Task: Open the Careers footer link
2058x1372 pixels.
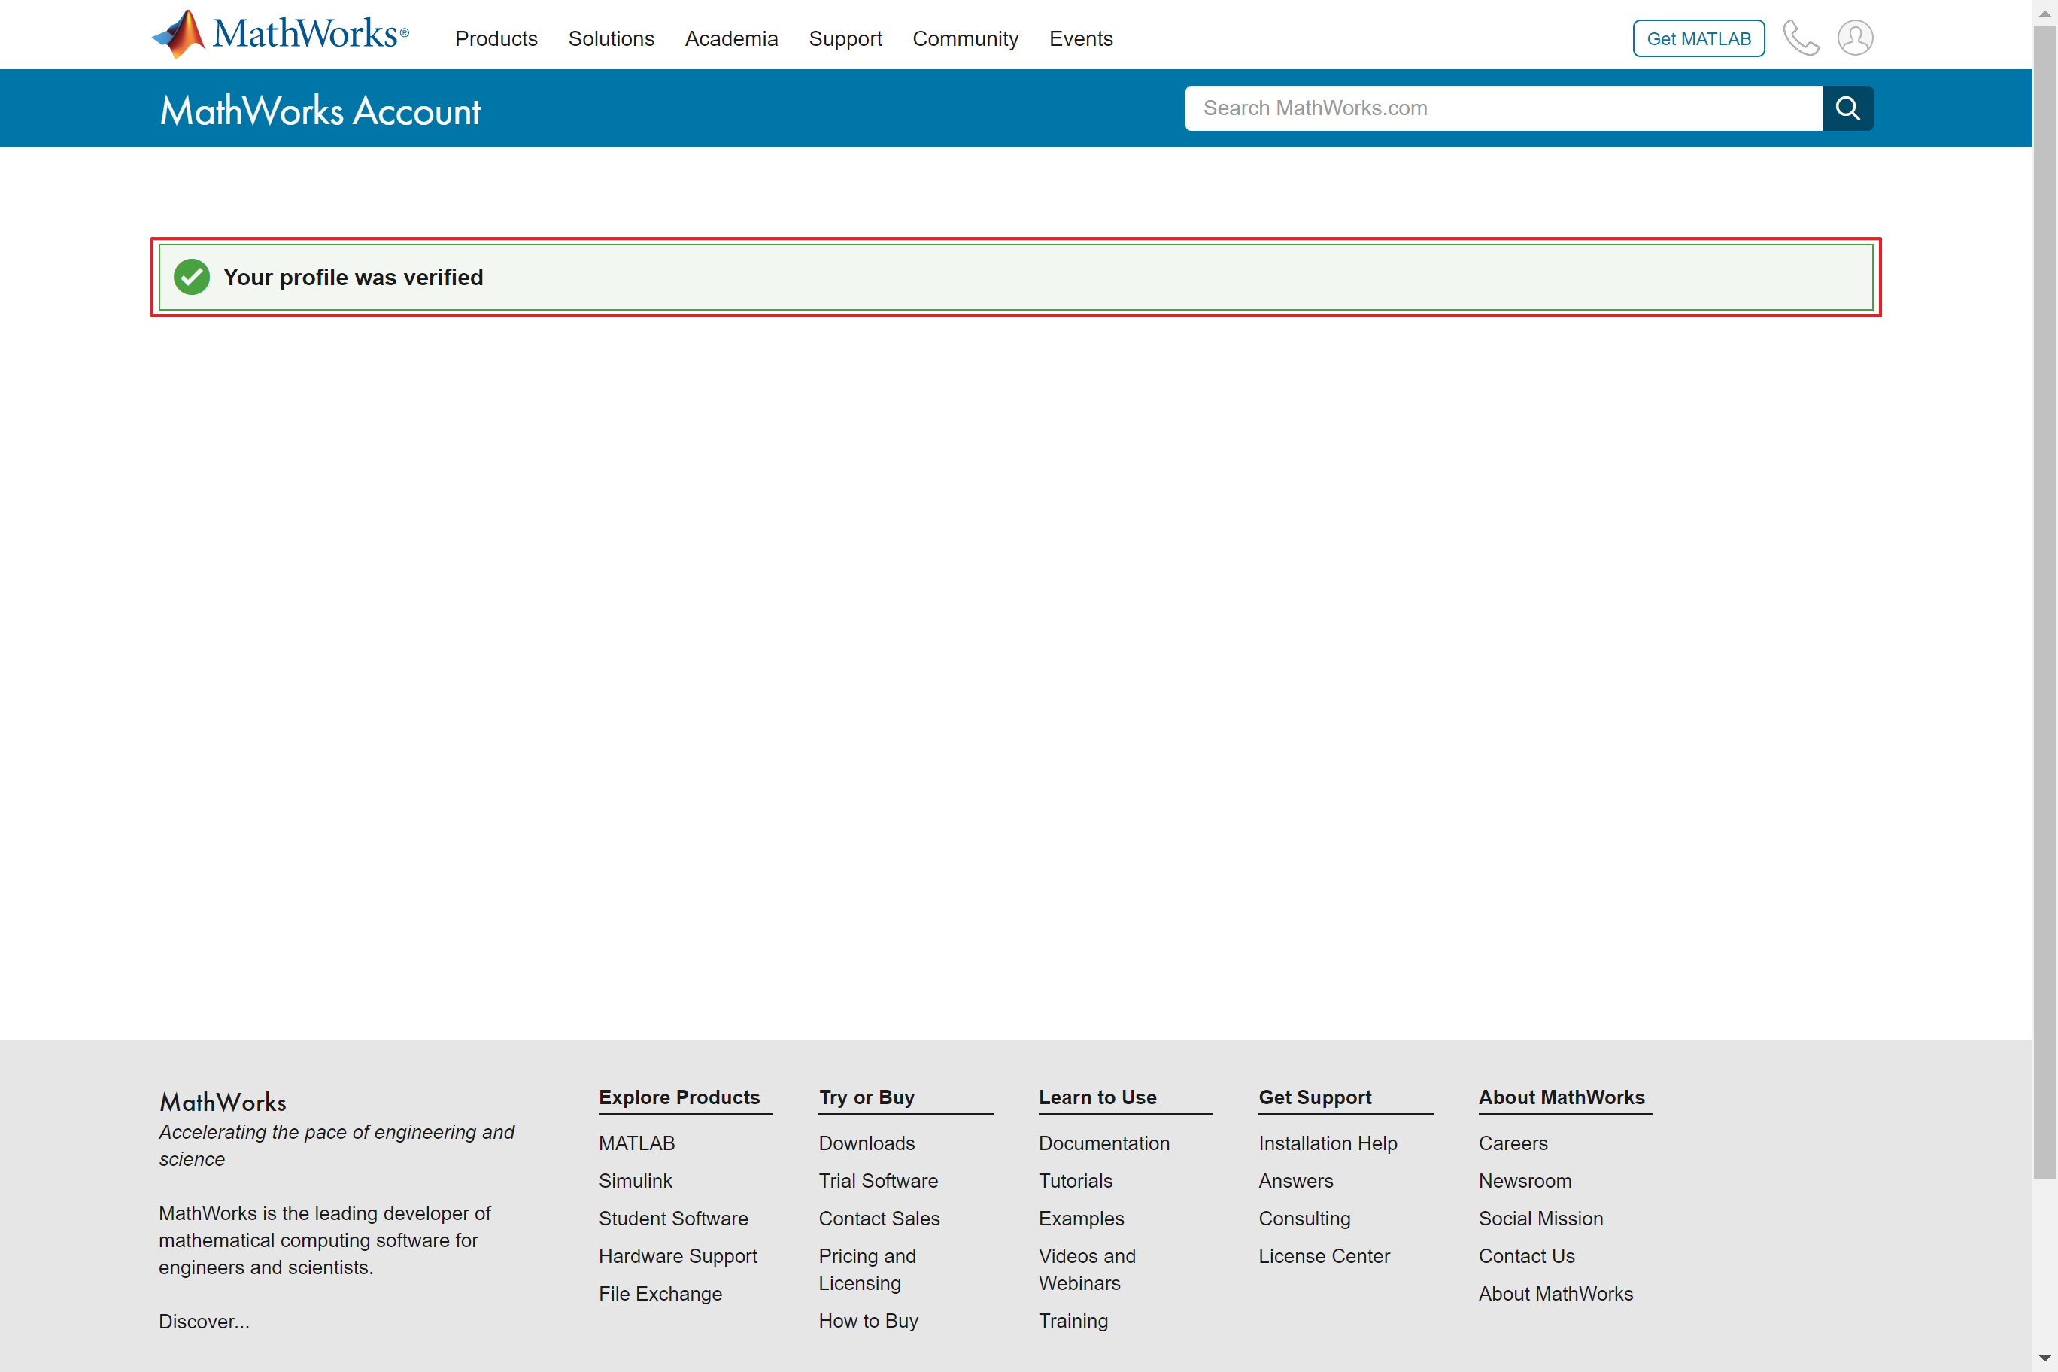Action: pyautogui.click(x=1513, y=1143)
